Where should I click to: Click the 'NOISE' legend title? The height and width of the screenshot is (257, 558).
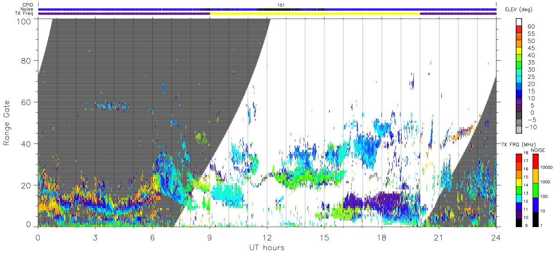click(x=538, y=150)
